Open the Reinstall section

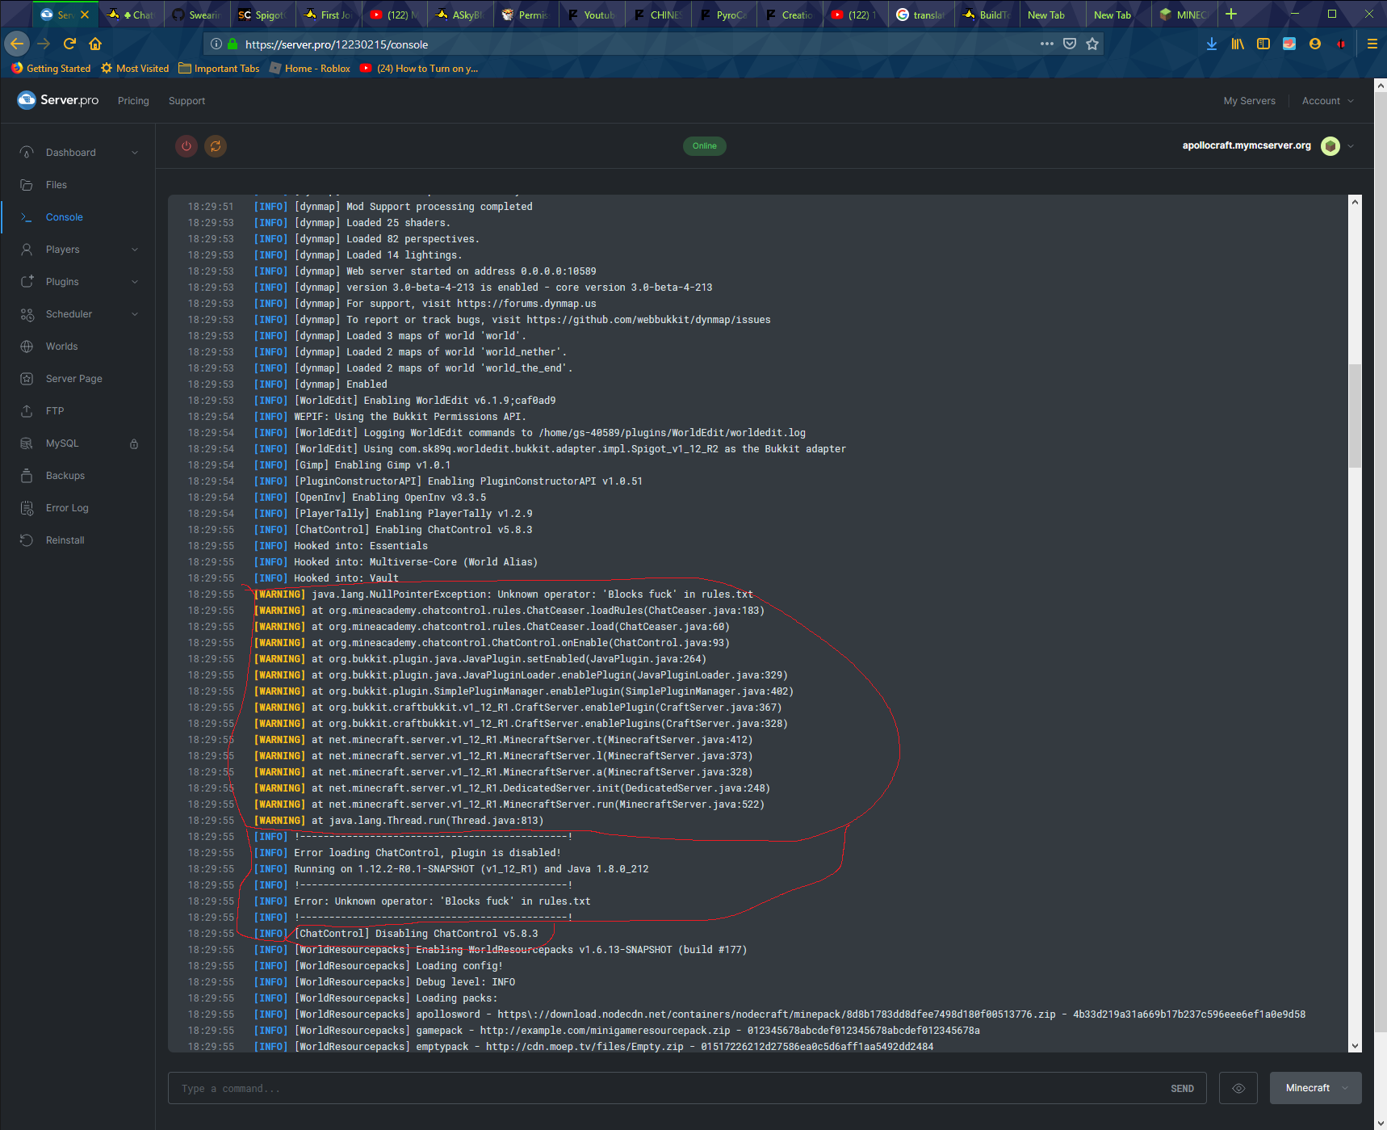[x=65, y=540]
